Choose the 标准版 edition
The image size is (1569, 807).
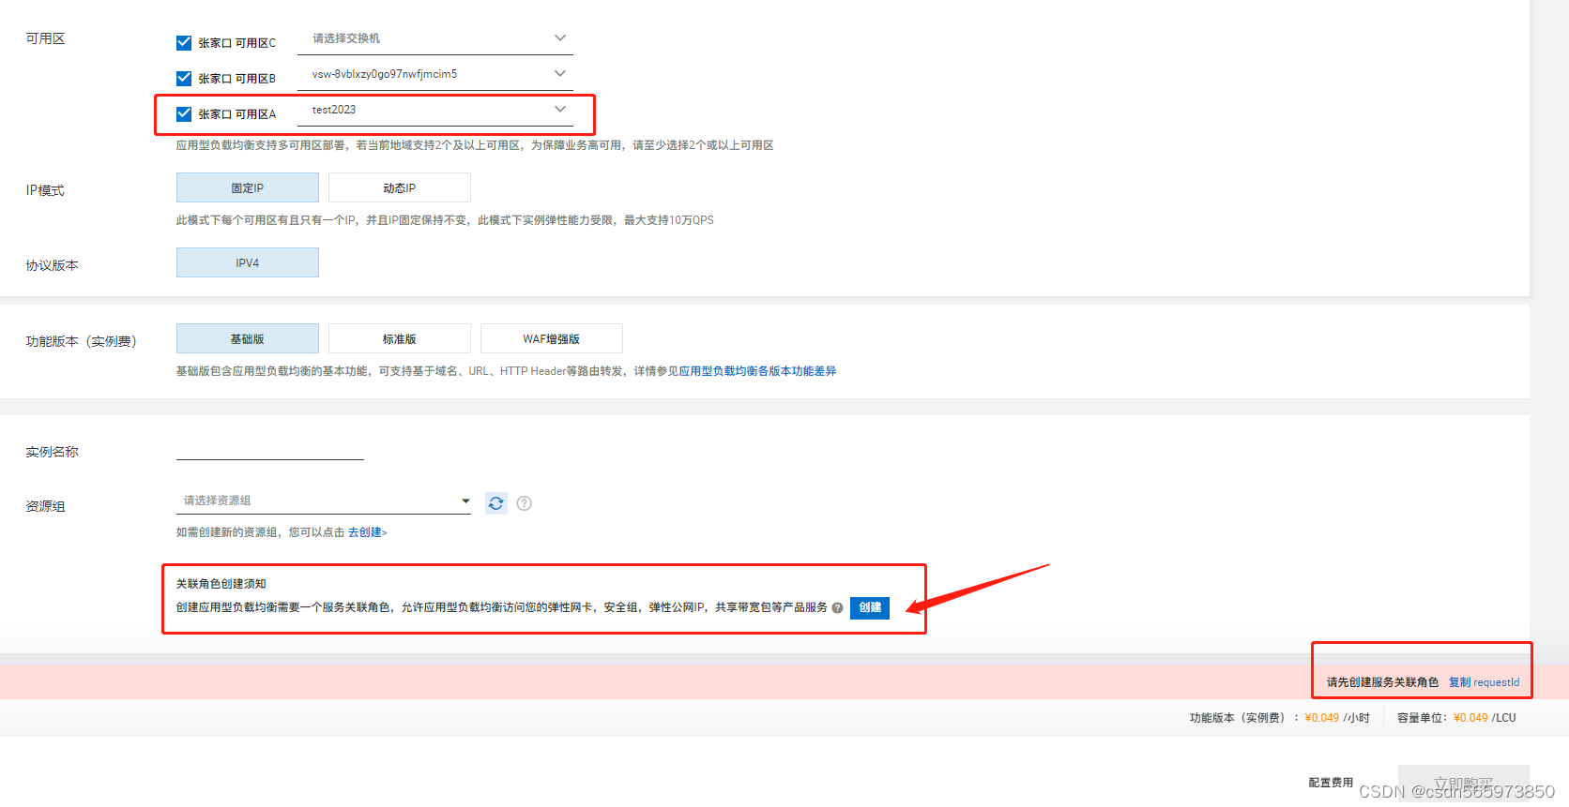(x=400, y=338)
